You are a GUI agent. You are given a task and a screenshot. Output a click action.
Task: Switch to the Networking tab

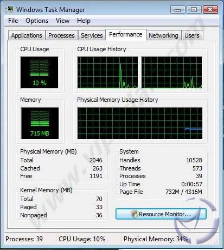[163, 35]
